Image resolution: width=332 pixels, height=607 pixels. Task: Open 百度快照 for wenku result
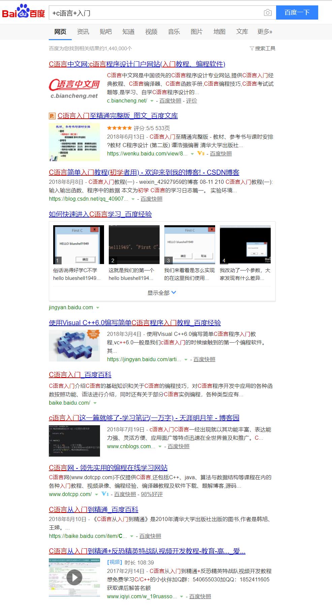point(221,154)
